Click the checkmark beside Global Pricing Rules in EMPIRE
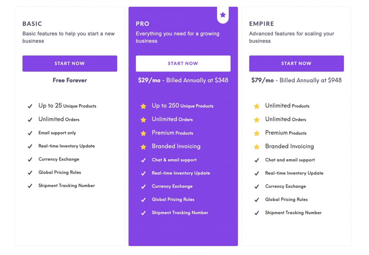Screen dimensions: 369x255 (257, 200)
